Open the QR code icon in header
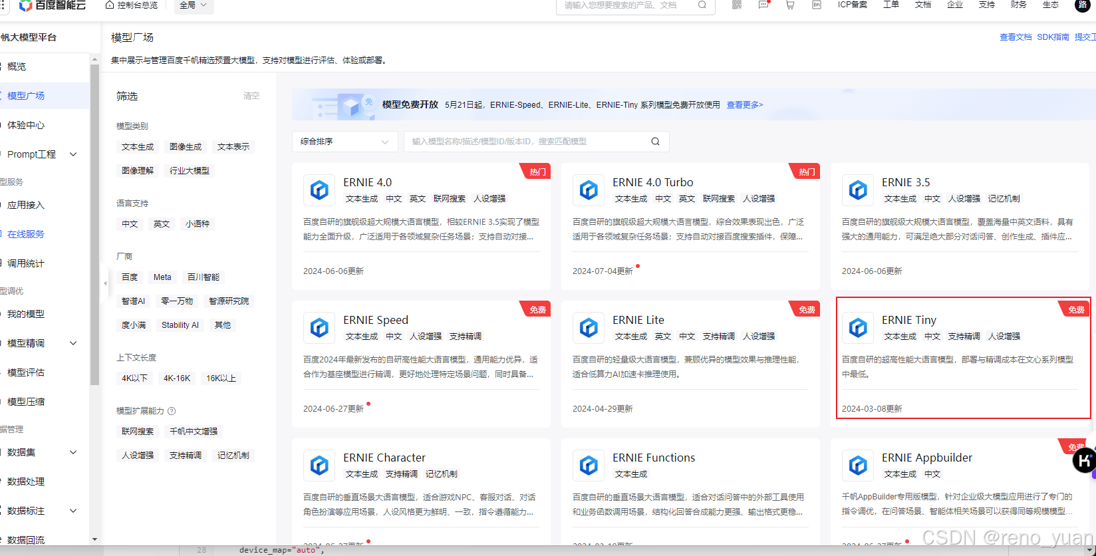 tap(737, 5)
